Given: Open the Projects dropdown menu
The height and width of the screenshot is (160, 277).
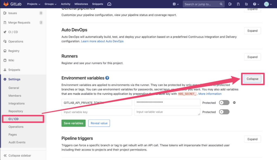Looking at the screenshot, I should pos(34,4).
